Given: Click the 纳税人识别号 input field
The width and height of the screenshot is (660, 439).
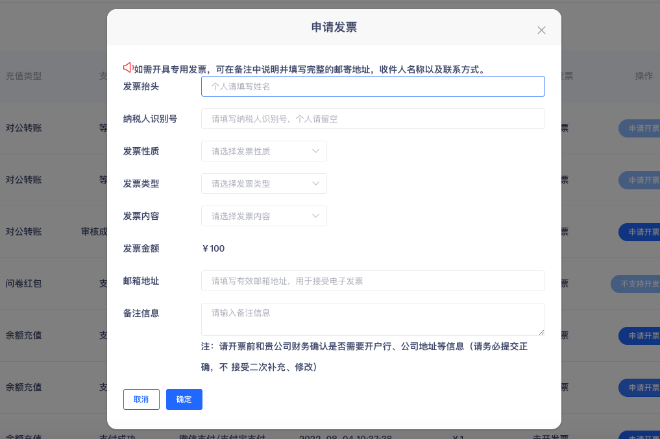Looking at the screenshot, I should point(373,119).
